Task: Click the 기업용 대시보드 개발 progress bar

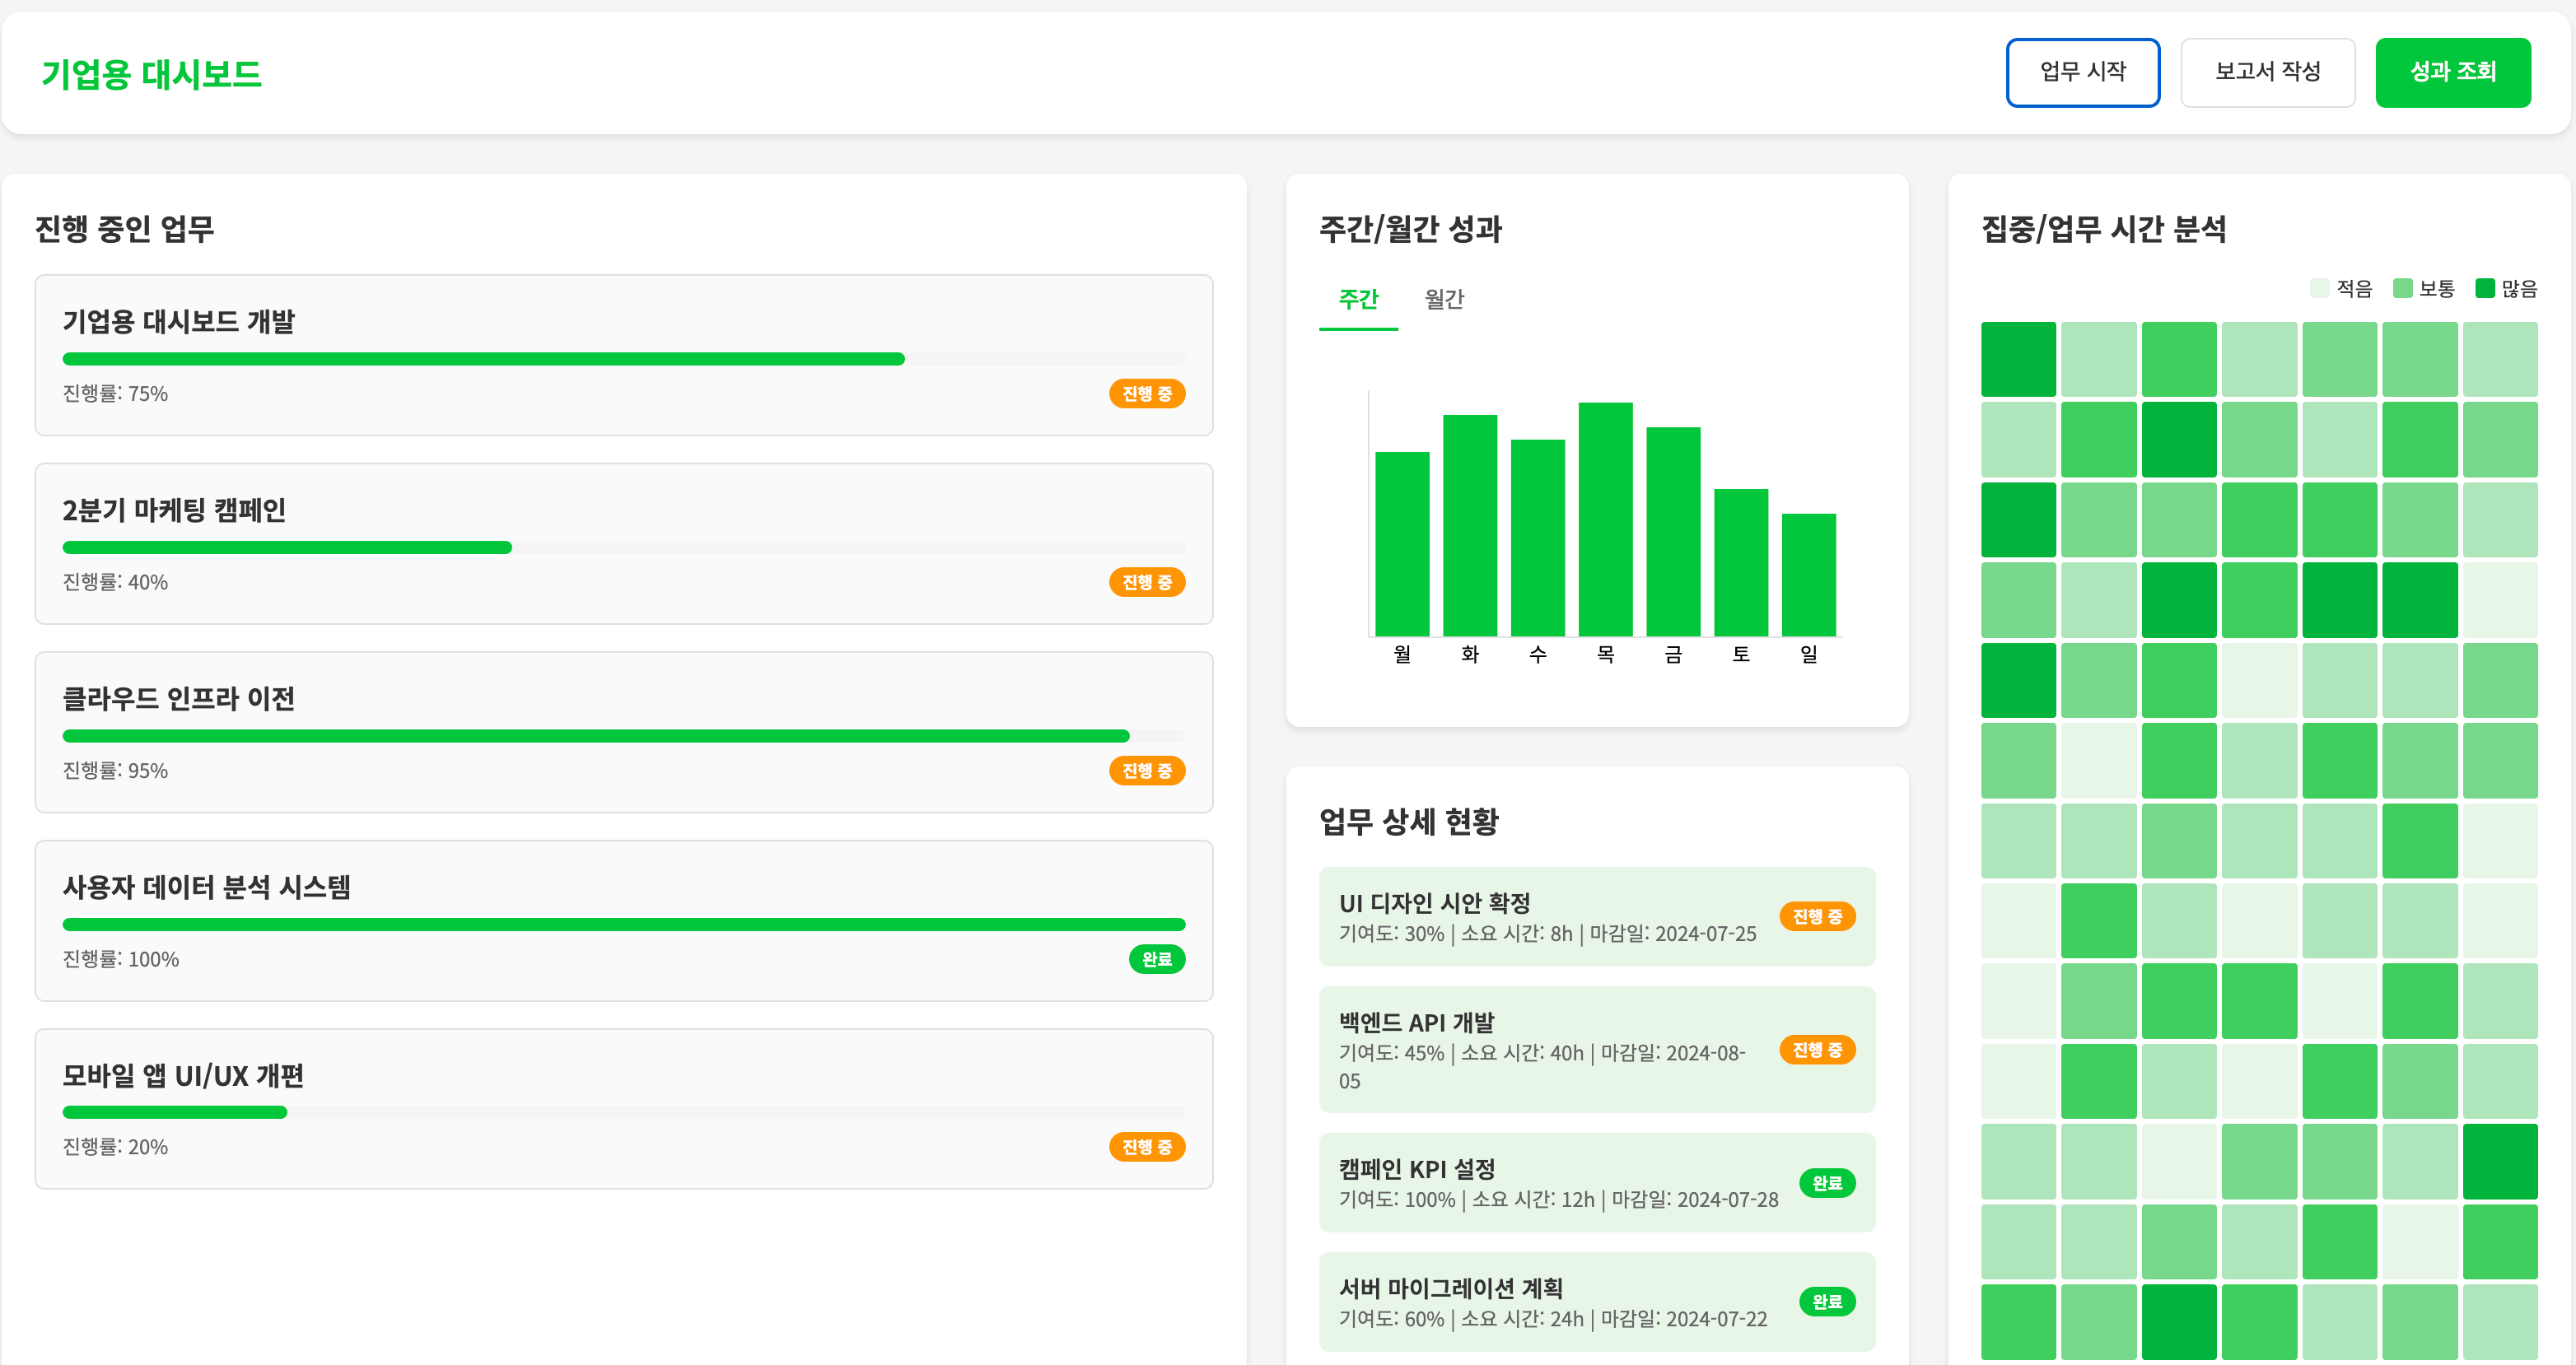Action: click(x=623, y=359)
